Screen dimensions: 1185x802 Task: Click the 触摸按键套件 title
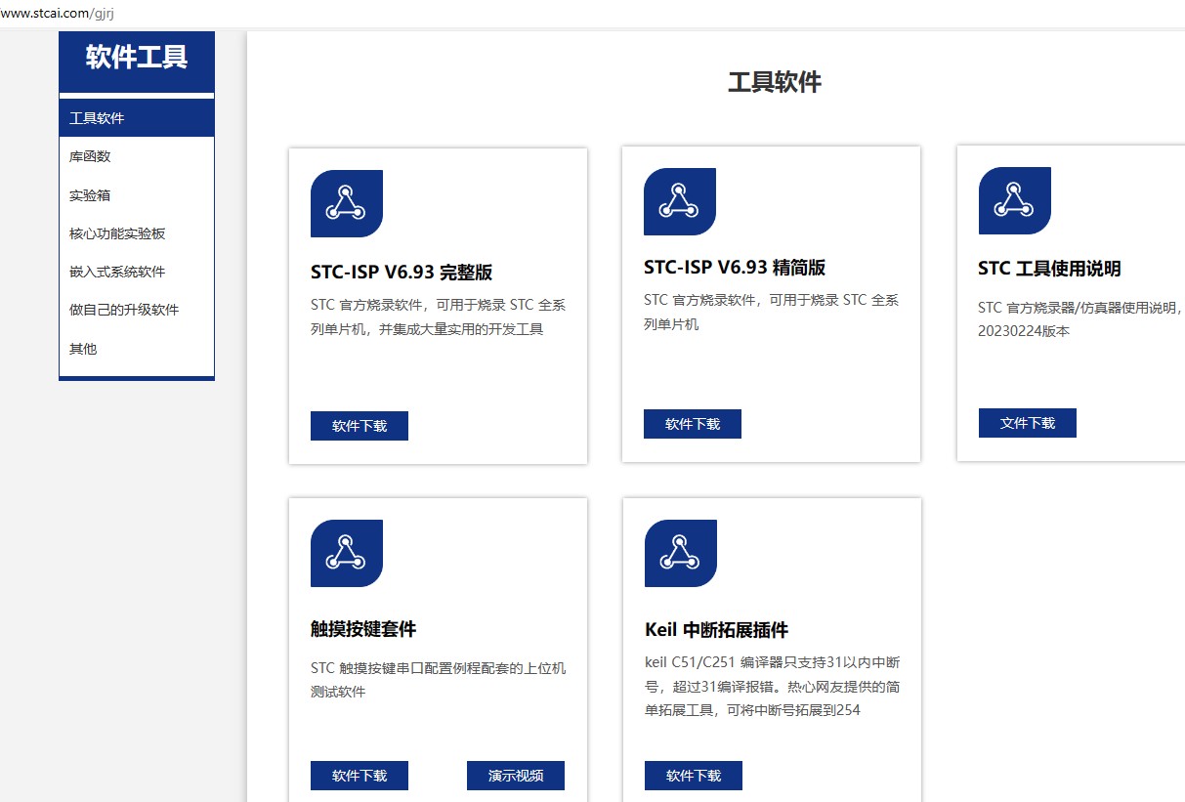click(363, 629)
